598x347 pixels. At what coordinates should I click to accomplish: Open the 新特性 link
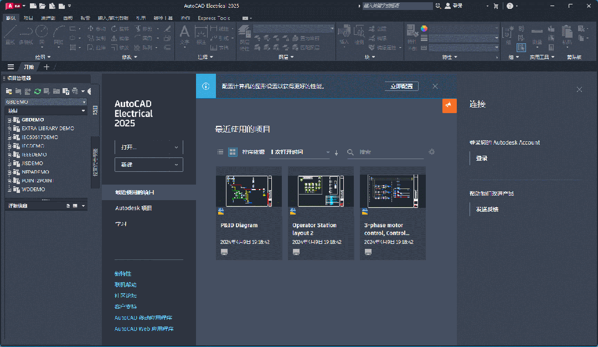[x=123, y=274]
